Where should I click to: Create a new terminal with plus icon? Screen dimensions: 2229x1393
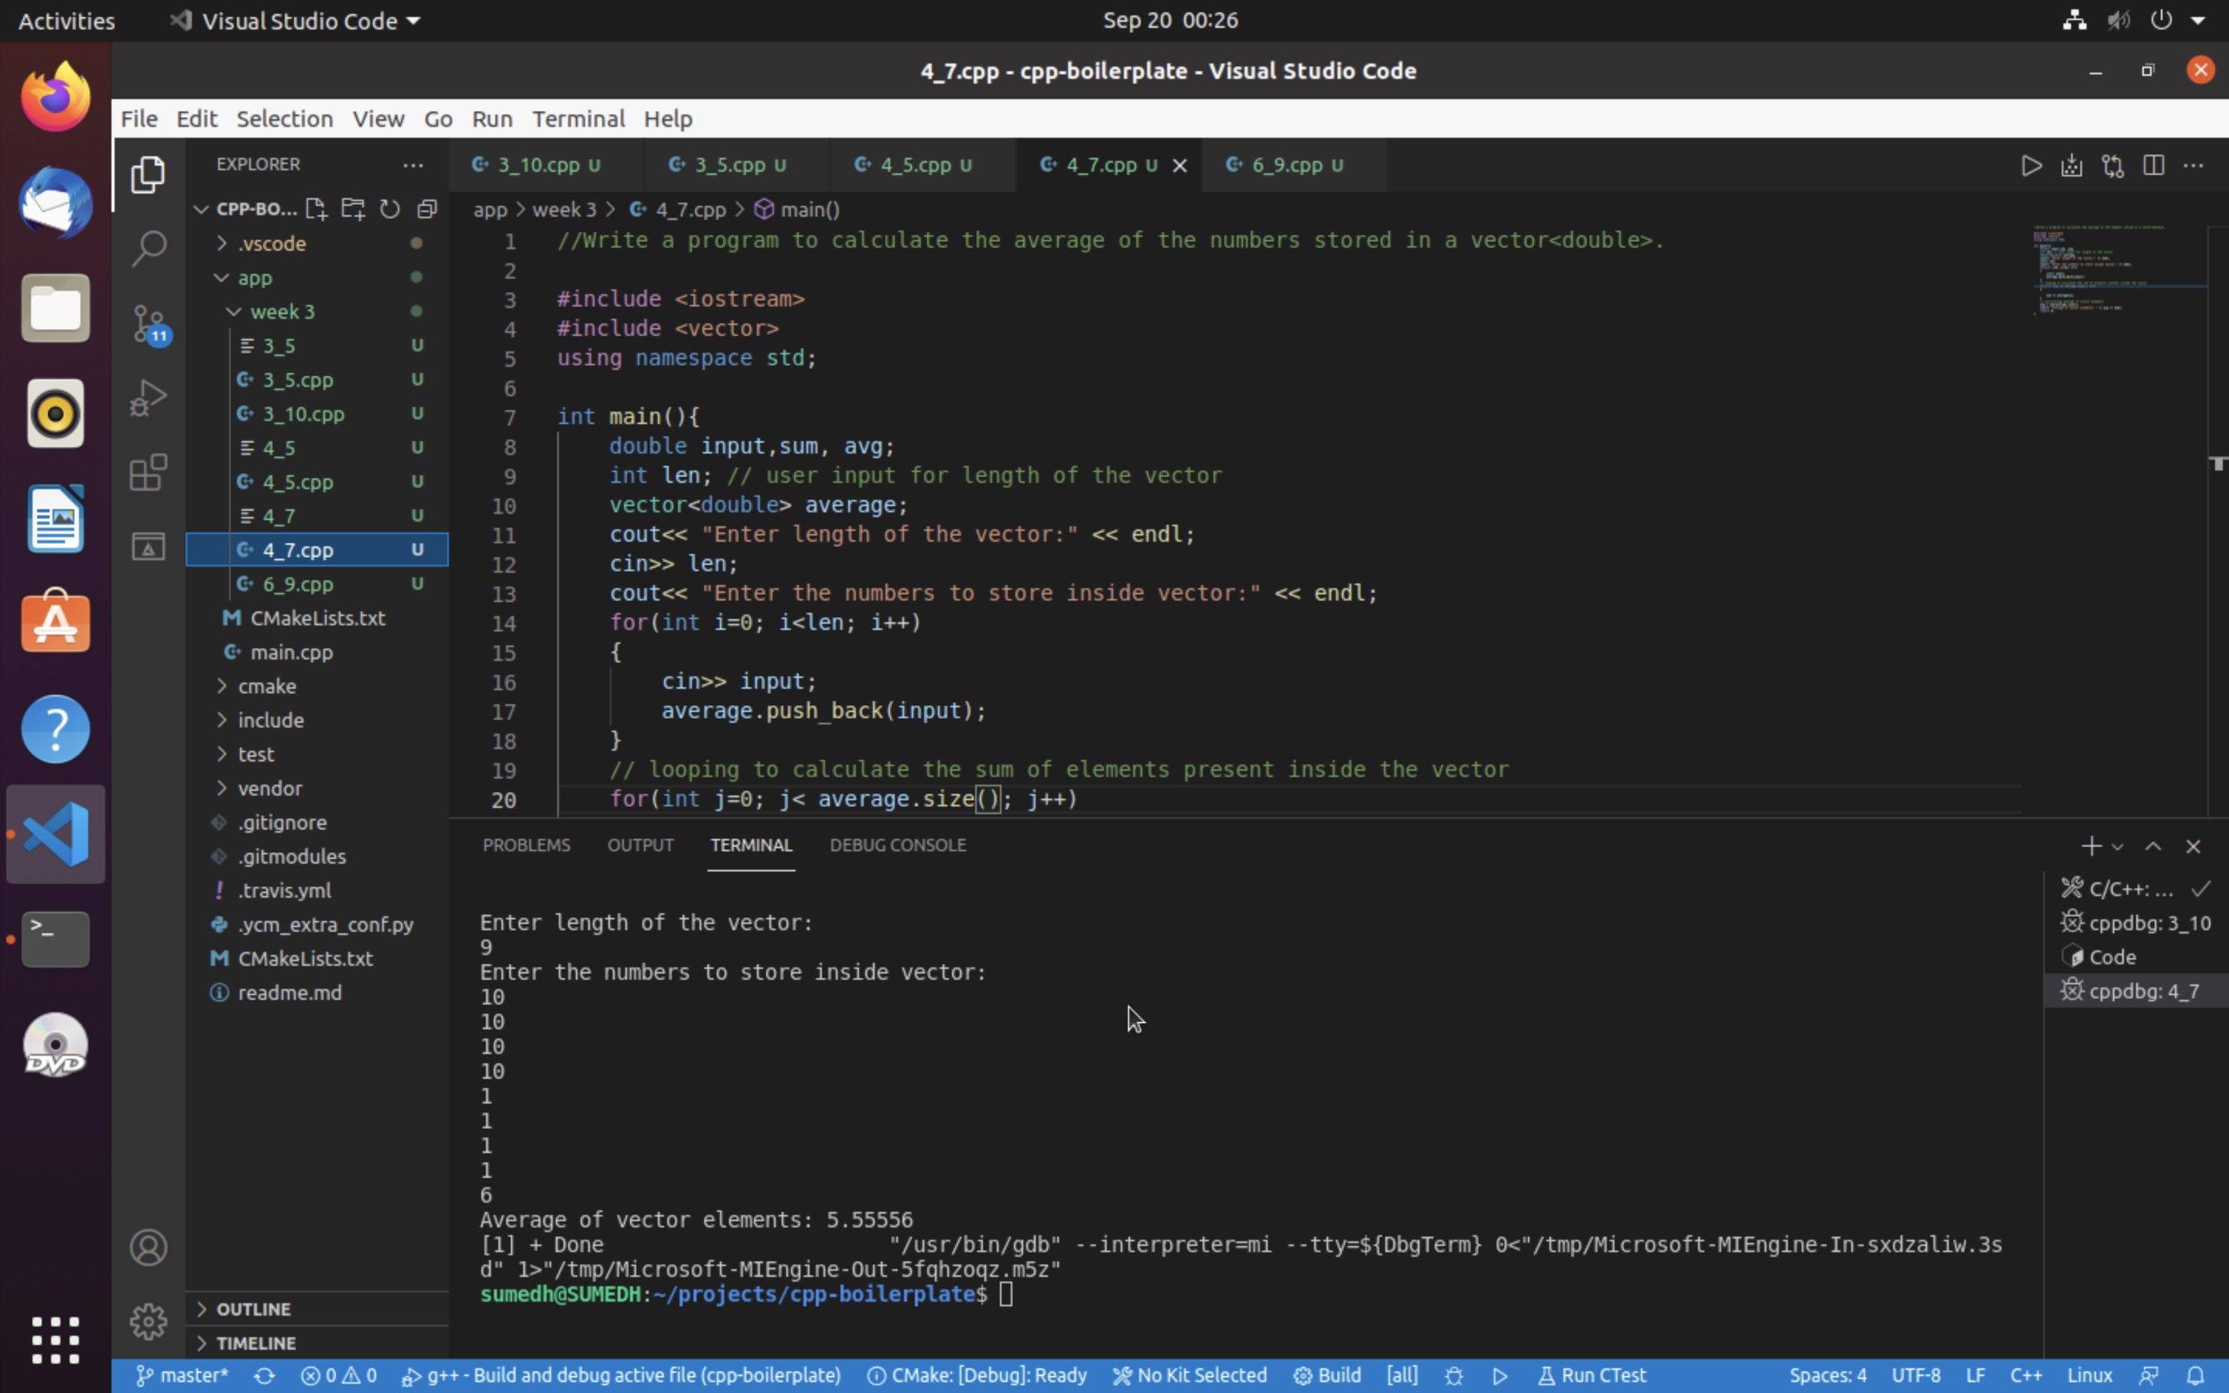click(2090, 846)
